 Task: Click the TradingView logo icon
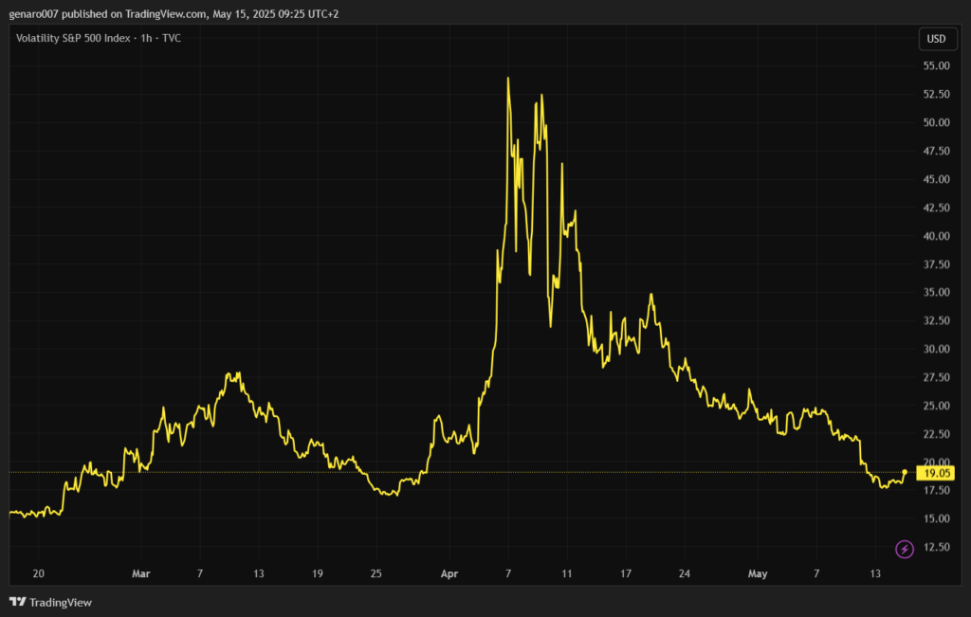(17, 602)
